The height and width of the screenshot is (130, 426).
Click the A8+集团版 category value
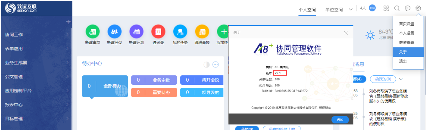tap(282, 67)
